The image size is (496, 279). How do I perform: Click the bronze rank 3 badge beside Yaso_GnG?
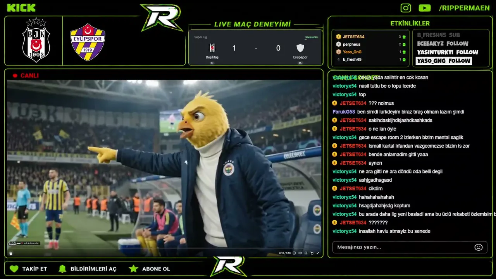click(338, 52)
